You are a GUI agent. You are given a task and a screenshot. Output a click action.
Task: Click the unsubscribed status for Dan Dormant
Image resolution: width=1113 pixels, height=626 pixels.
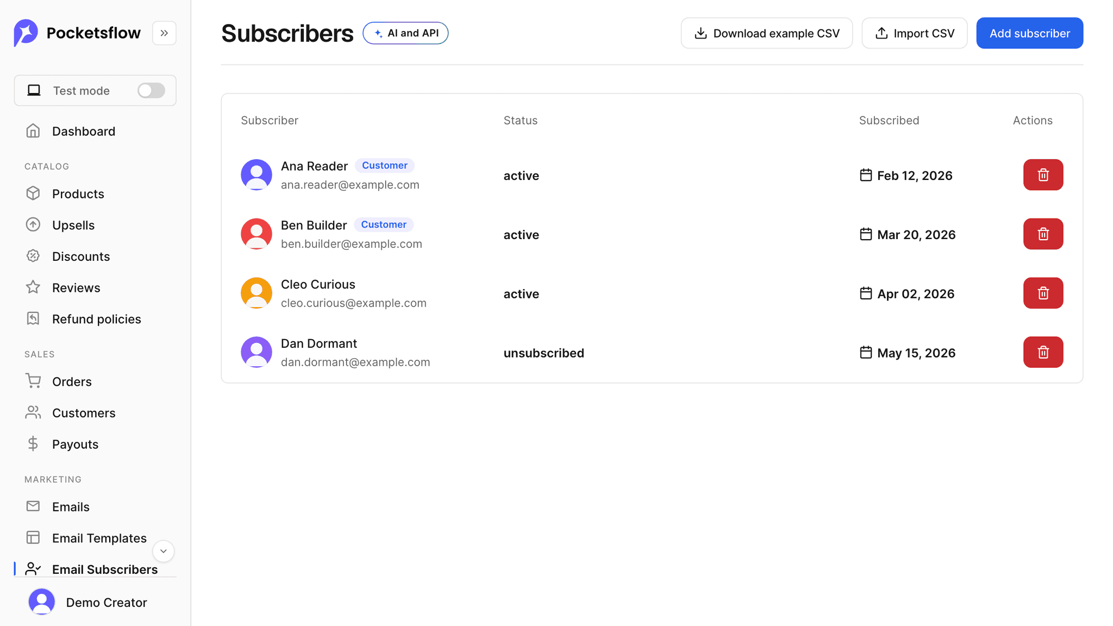[544, 353]
